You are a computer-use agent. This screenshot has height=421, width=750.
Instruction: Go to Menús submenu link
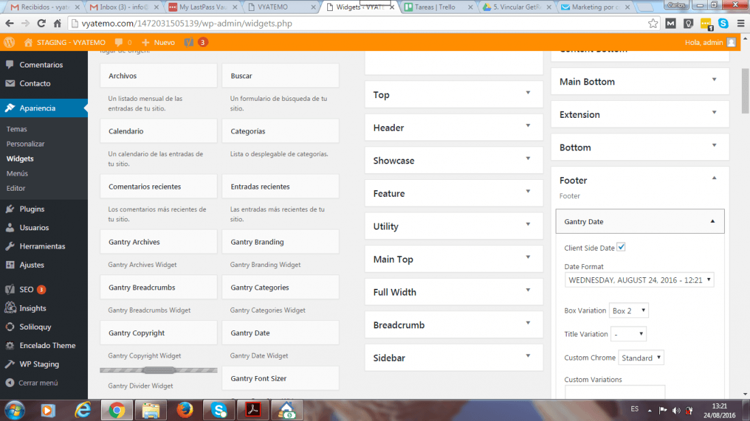[17, 174]
